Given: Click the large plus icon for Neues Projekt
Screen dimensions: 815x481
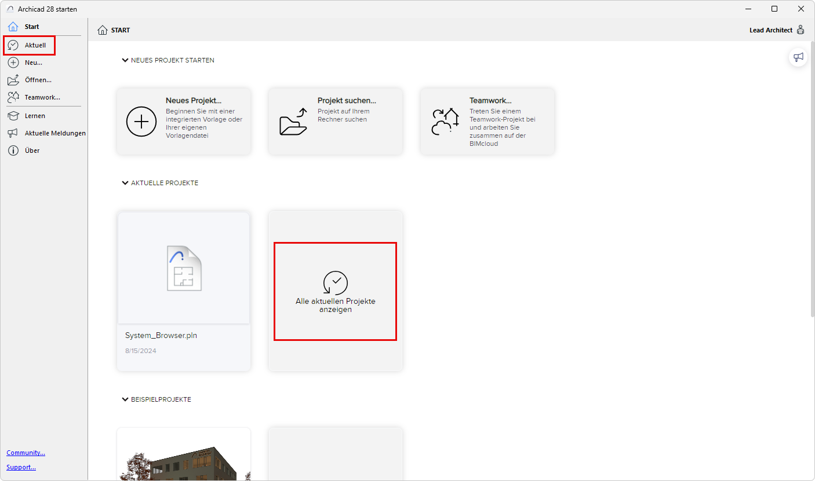Looking at the screenshot, I should pyautogui.click(x=141, y=122).
